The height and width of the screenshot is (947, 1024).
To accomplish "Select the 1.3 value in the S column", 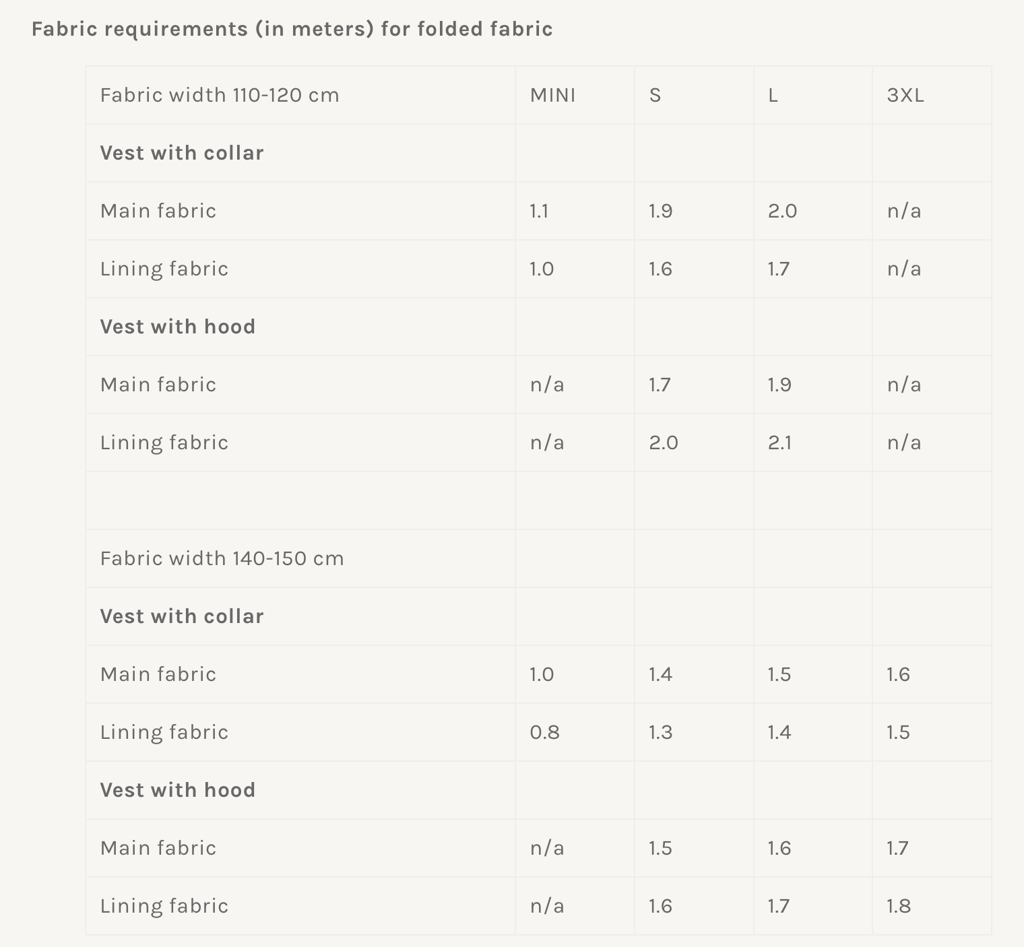I will click(x=660, y=732).
